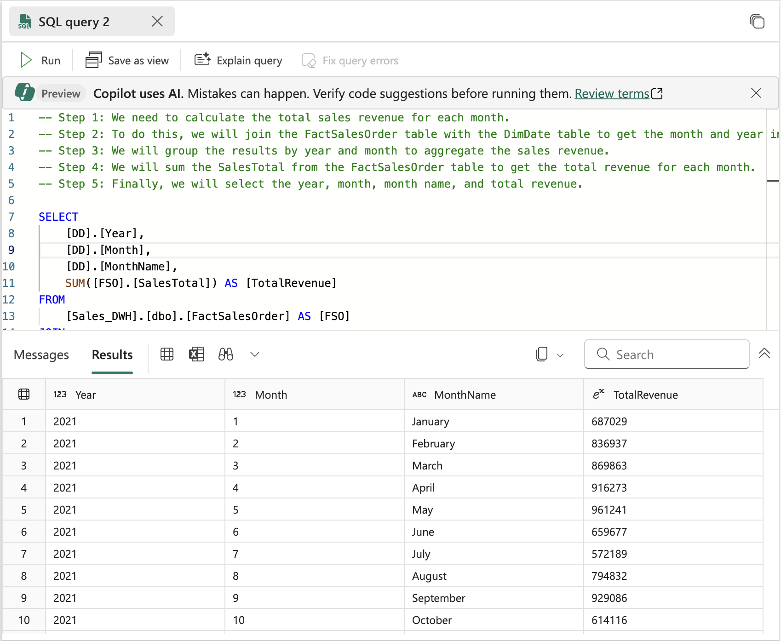Select the April cell
Screen dimensions: 781x641
[x=494, y=487]
